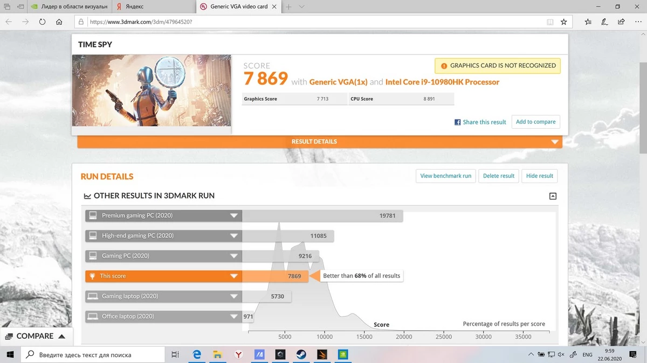647x363 pixels.
Task: Select the Generic VGA video card tab
Action: pos(239,6)
